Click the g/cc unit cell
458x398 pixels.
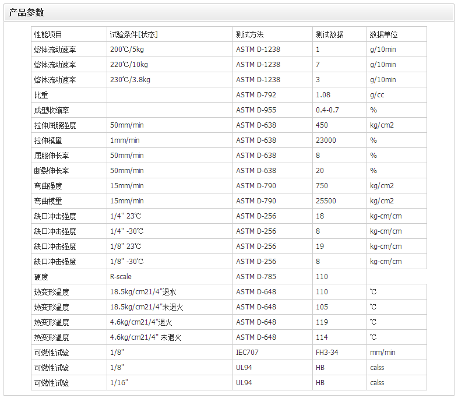(397, 95)
